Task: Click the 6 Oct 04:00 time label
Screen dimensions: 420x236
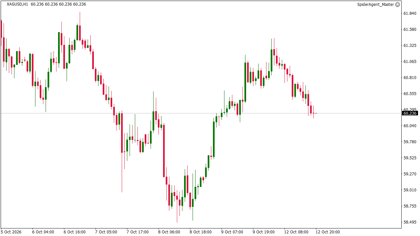Action: 43,232
